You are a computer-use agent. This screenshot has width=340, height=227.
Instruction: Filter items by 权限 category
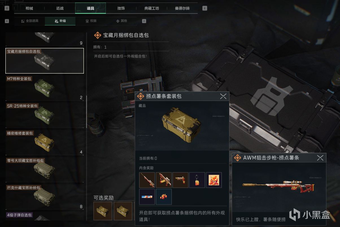(91, 21)
